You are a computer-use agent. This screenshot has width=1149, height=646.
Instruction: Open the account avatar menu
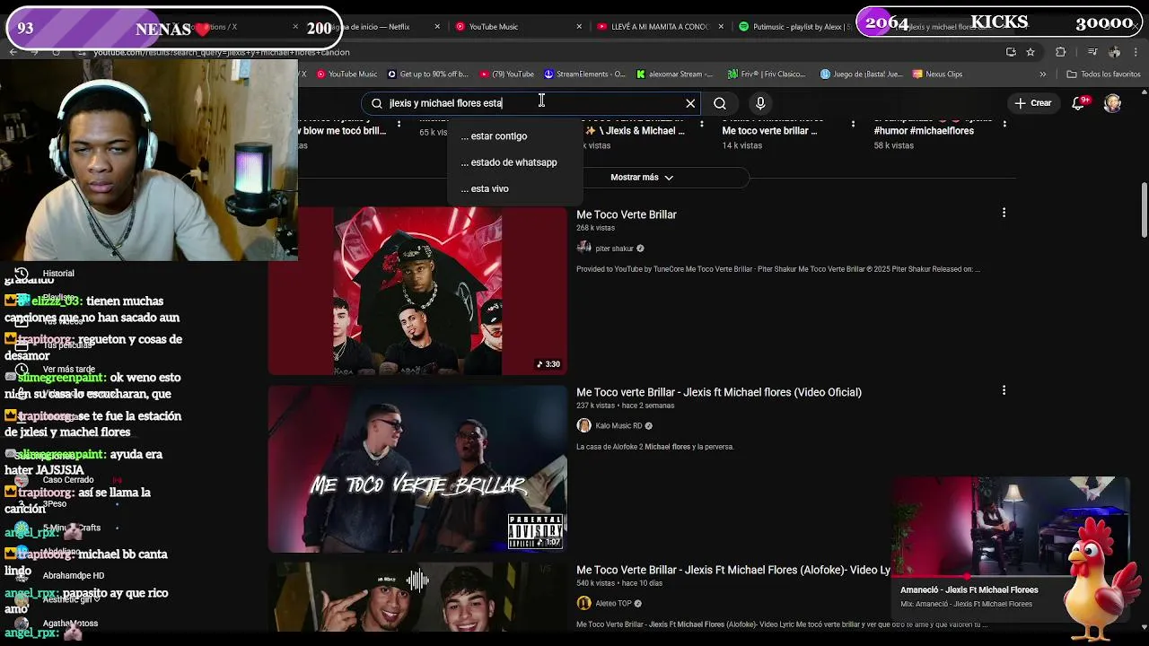(x=1112, y=103)
